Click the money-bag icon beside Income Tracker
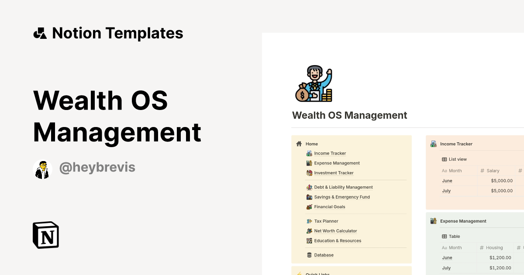Screen dimensions: 524x275 click(x=310, y=153)
